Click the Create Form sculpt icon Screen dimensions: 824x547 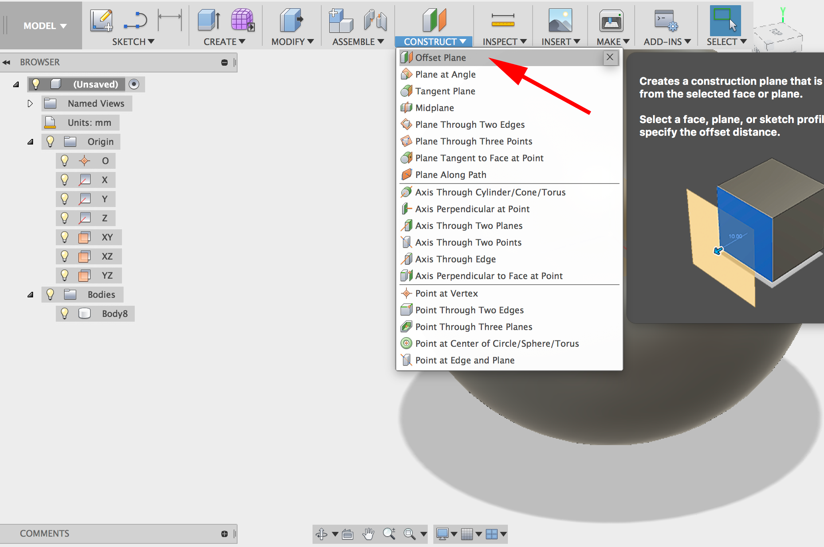pos(243,20)
